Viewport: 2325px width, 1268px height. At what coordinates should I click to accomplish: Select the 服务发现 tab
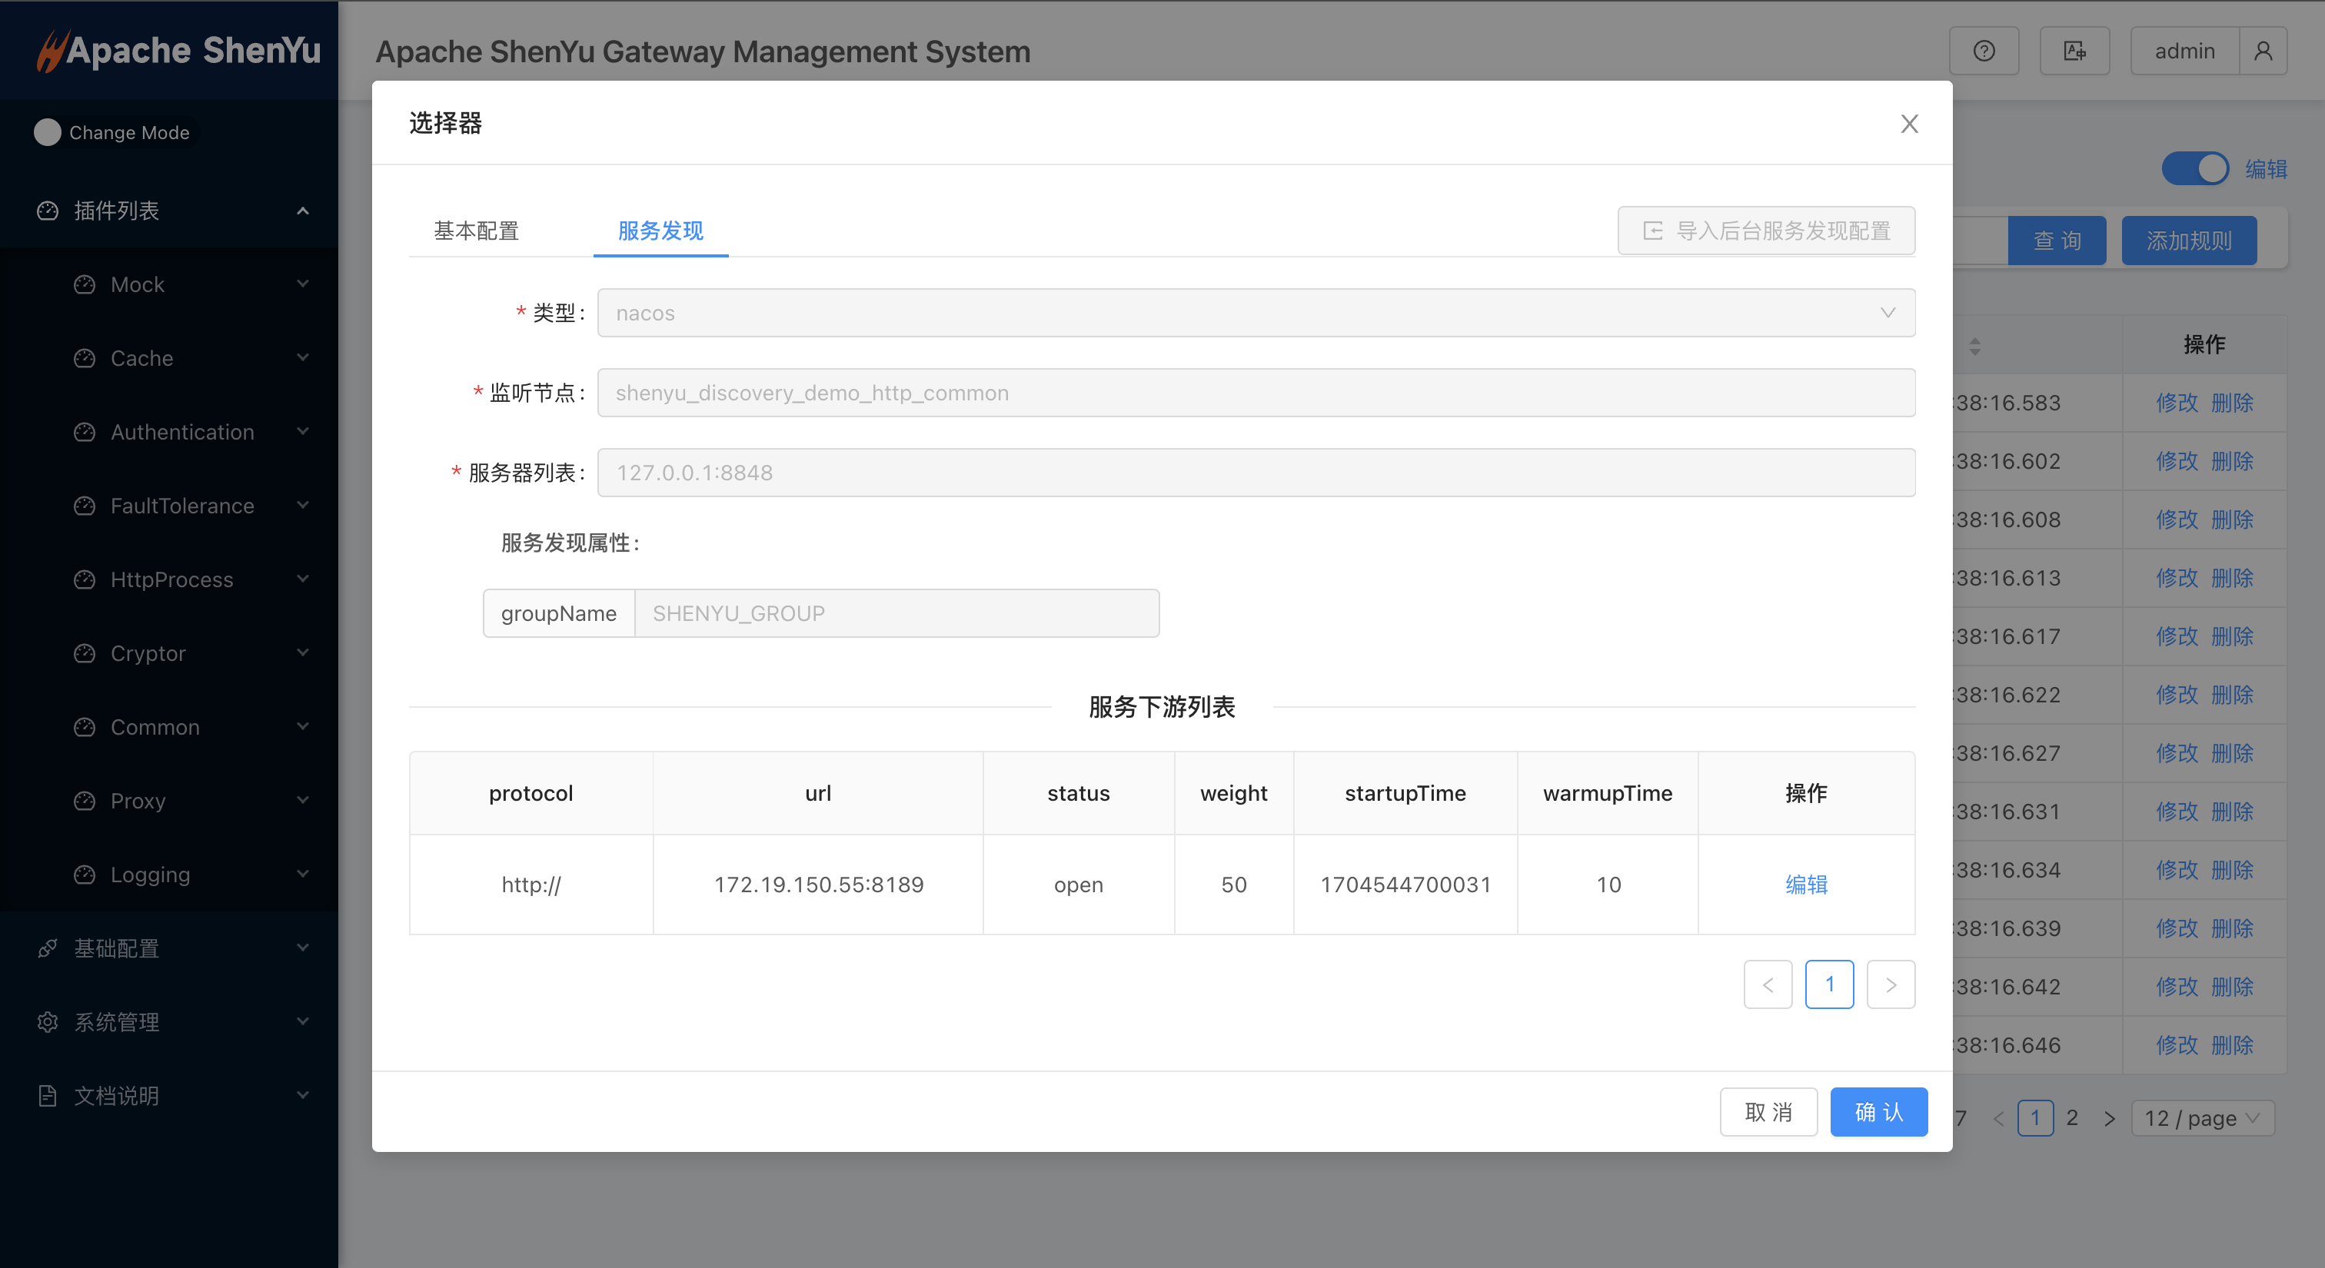tap(660, 231)
